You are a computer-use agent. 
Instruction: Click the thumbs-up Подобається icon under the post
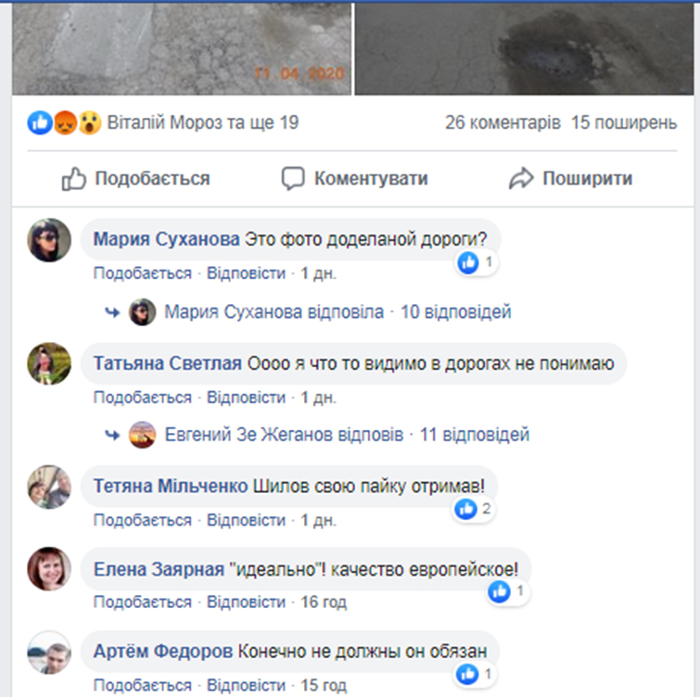[73, 179]
